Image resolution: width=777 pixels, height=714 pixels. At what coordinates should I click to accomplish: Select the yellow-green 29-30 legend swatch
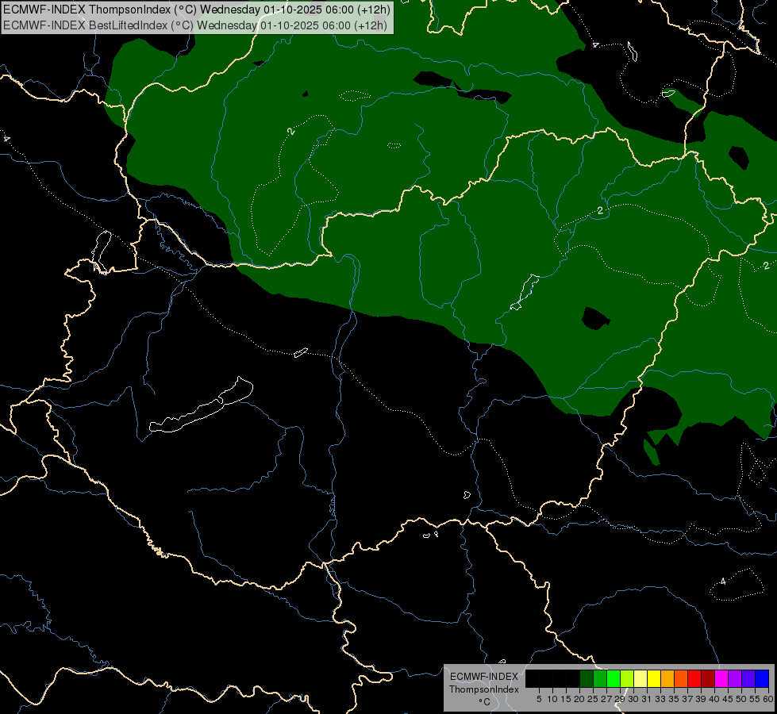[627, 678]
